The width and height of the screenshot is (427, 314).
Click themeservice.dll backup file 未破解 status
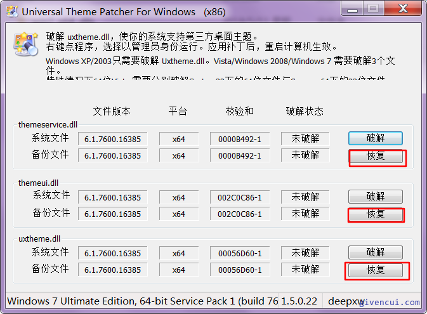[x=305, y=155]
